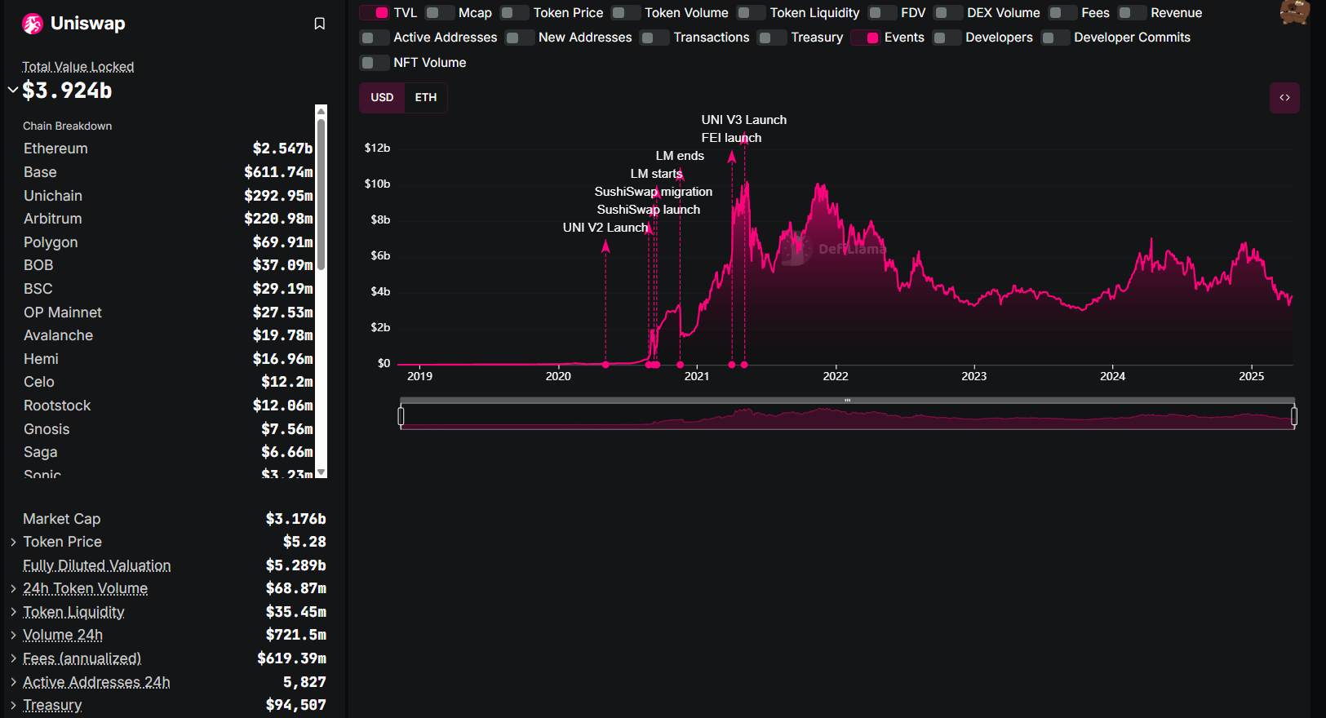Image resolution: width=1326 pixels, height=718 pixels.
Task: Select the Hemi chain row
Action: tap(168, 359)
